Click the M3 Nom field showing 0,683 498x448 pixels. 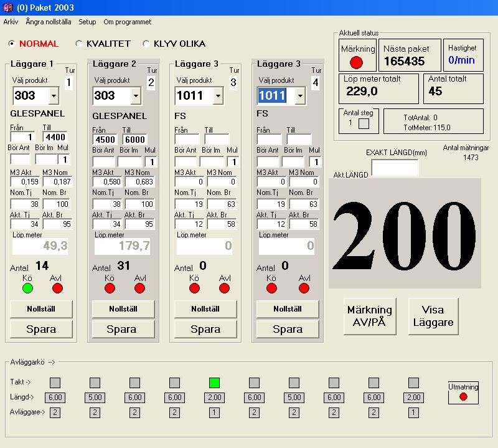tap(139, 182)
